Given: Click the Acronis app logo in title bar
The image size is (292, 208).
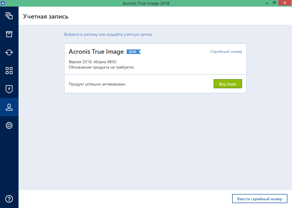Looking at the screenshot, I should point(3,3).
